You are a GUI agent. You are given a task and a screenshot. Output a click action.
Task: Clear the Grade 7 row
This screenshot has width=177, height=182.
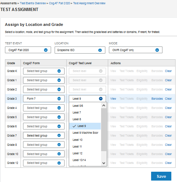[168, 136]
